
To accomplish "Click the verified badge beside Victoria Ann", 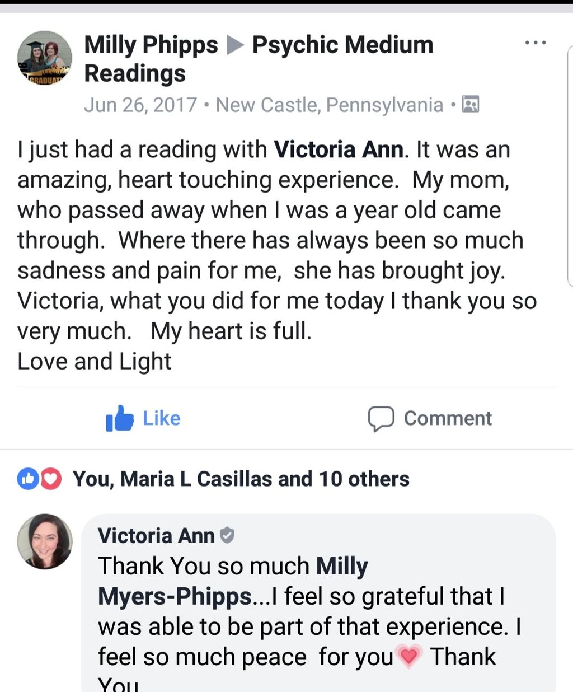I will (x=227, y=535).
